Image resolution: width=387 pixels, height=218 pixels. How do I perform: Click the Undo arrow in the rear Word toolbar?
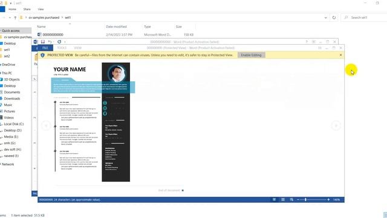coord(50,42)
